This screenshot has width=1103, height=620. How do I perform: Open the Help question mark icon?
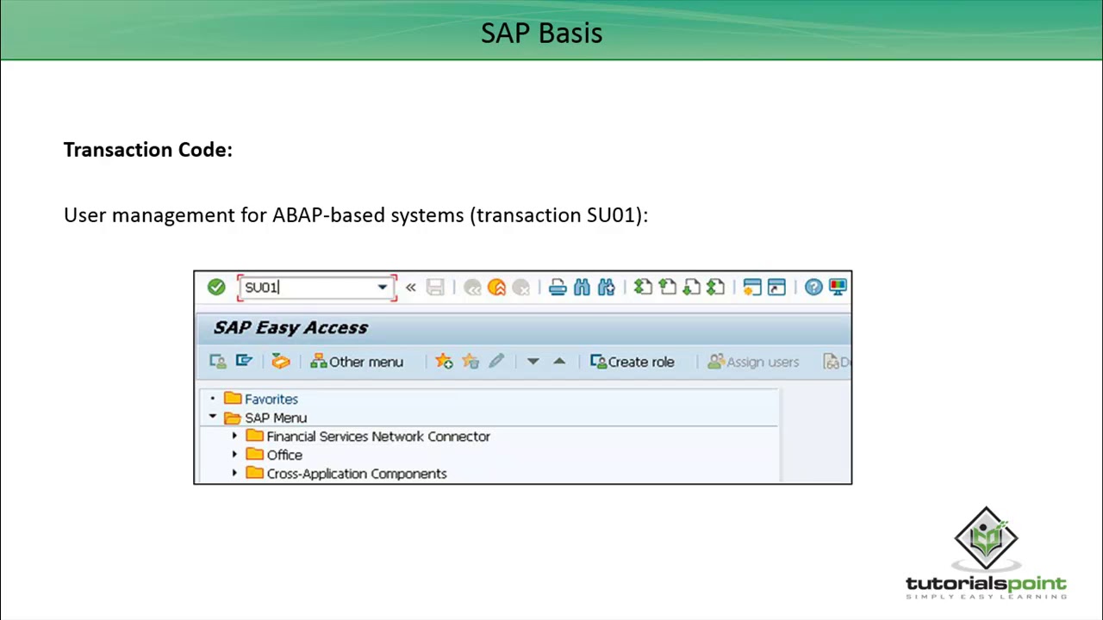[813, 287]
